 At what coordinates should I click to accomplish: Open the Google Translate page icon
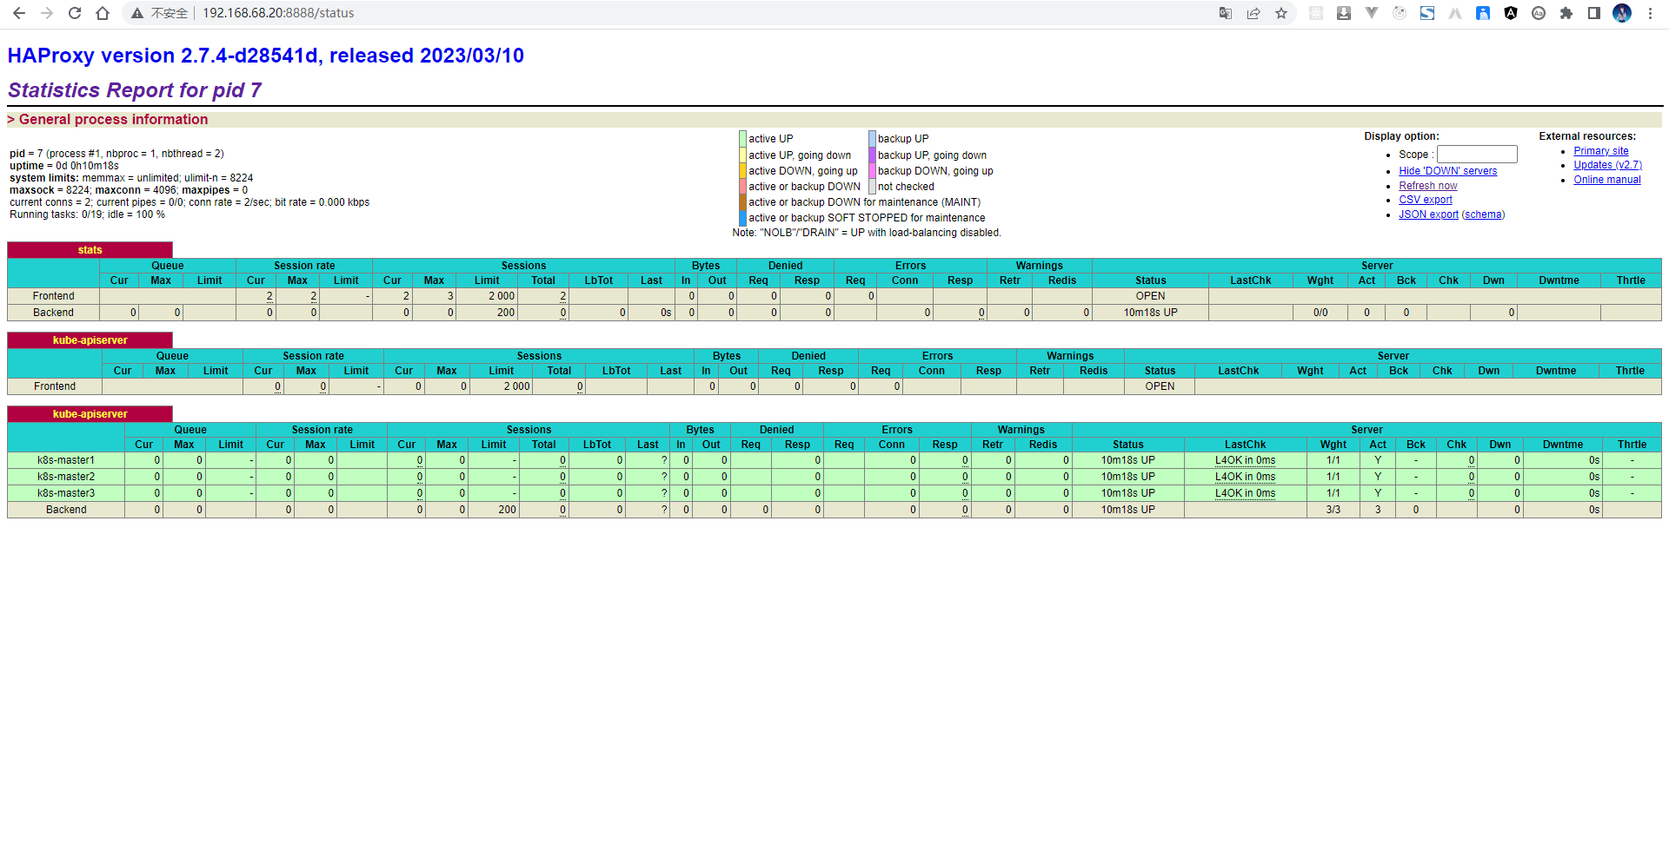(1226, 13)
